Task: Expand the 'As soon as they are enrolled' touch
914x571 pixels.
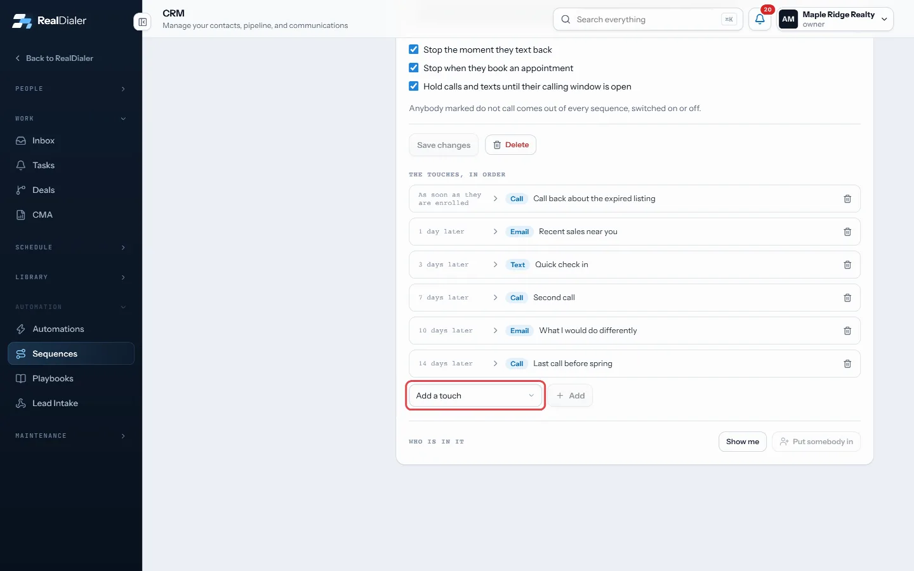Action: coord(495,199)
